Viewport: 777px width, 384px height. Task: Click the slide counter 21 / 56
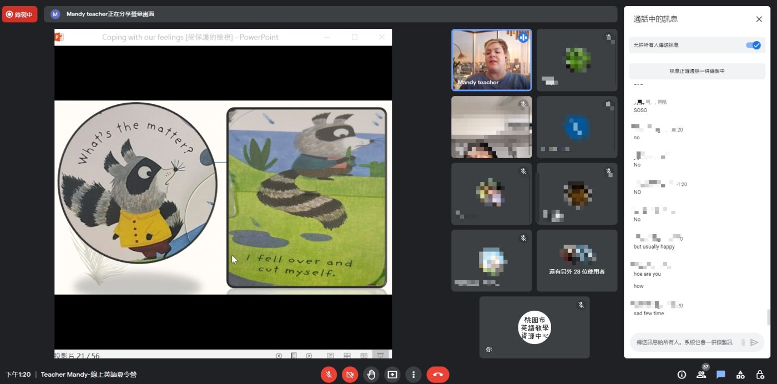[x=78, y=356]
